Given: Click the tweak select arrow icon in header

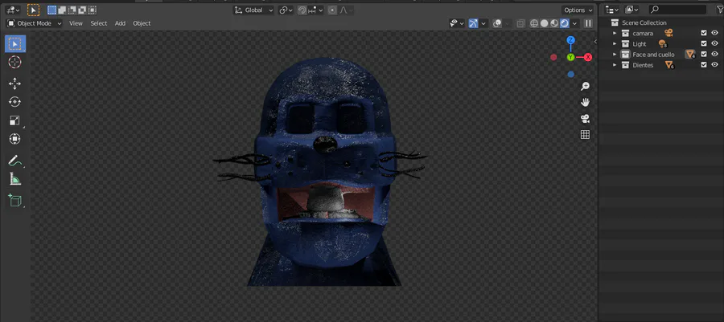Looking at the screenshot, I should click(33, 10).
